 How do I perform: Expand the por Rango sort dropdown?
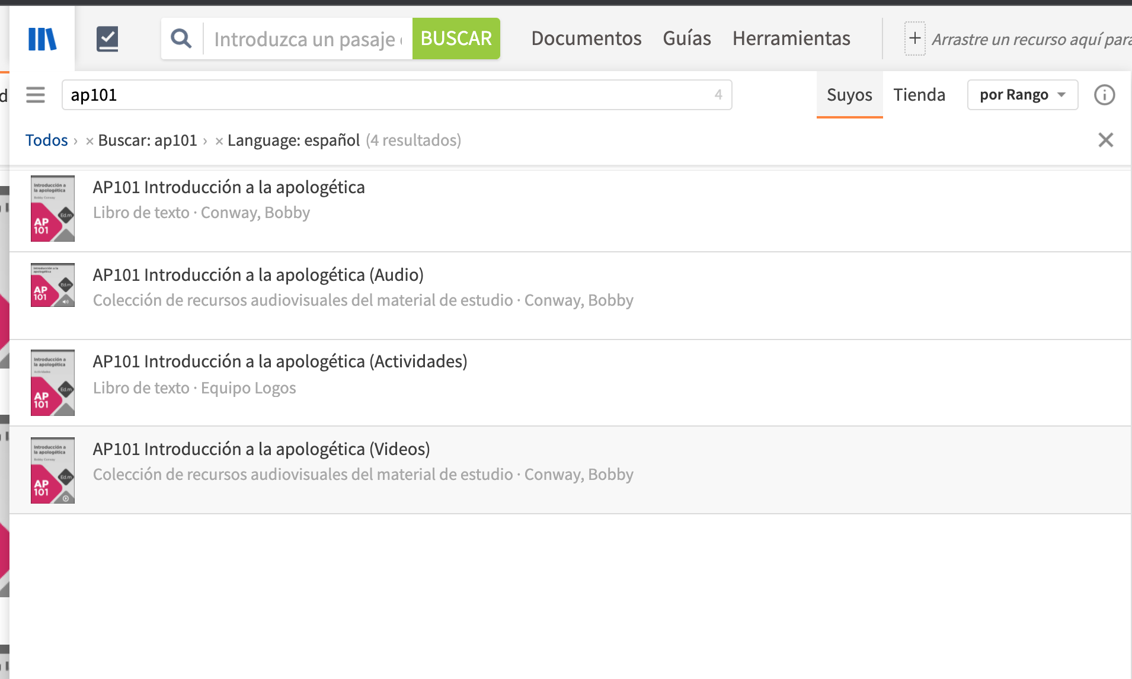pos(1022,95)
